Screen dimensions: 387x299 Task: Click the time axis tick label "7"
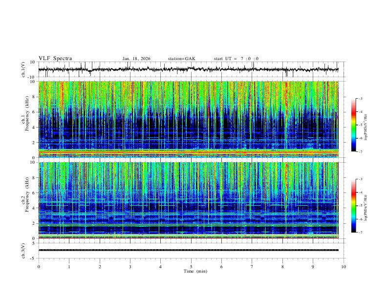pos(252,267)
